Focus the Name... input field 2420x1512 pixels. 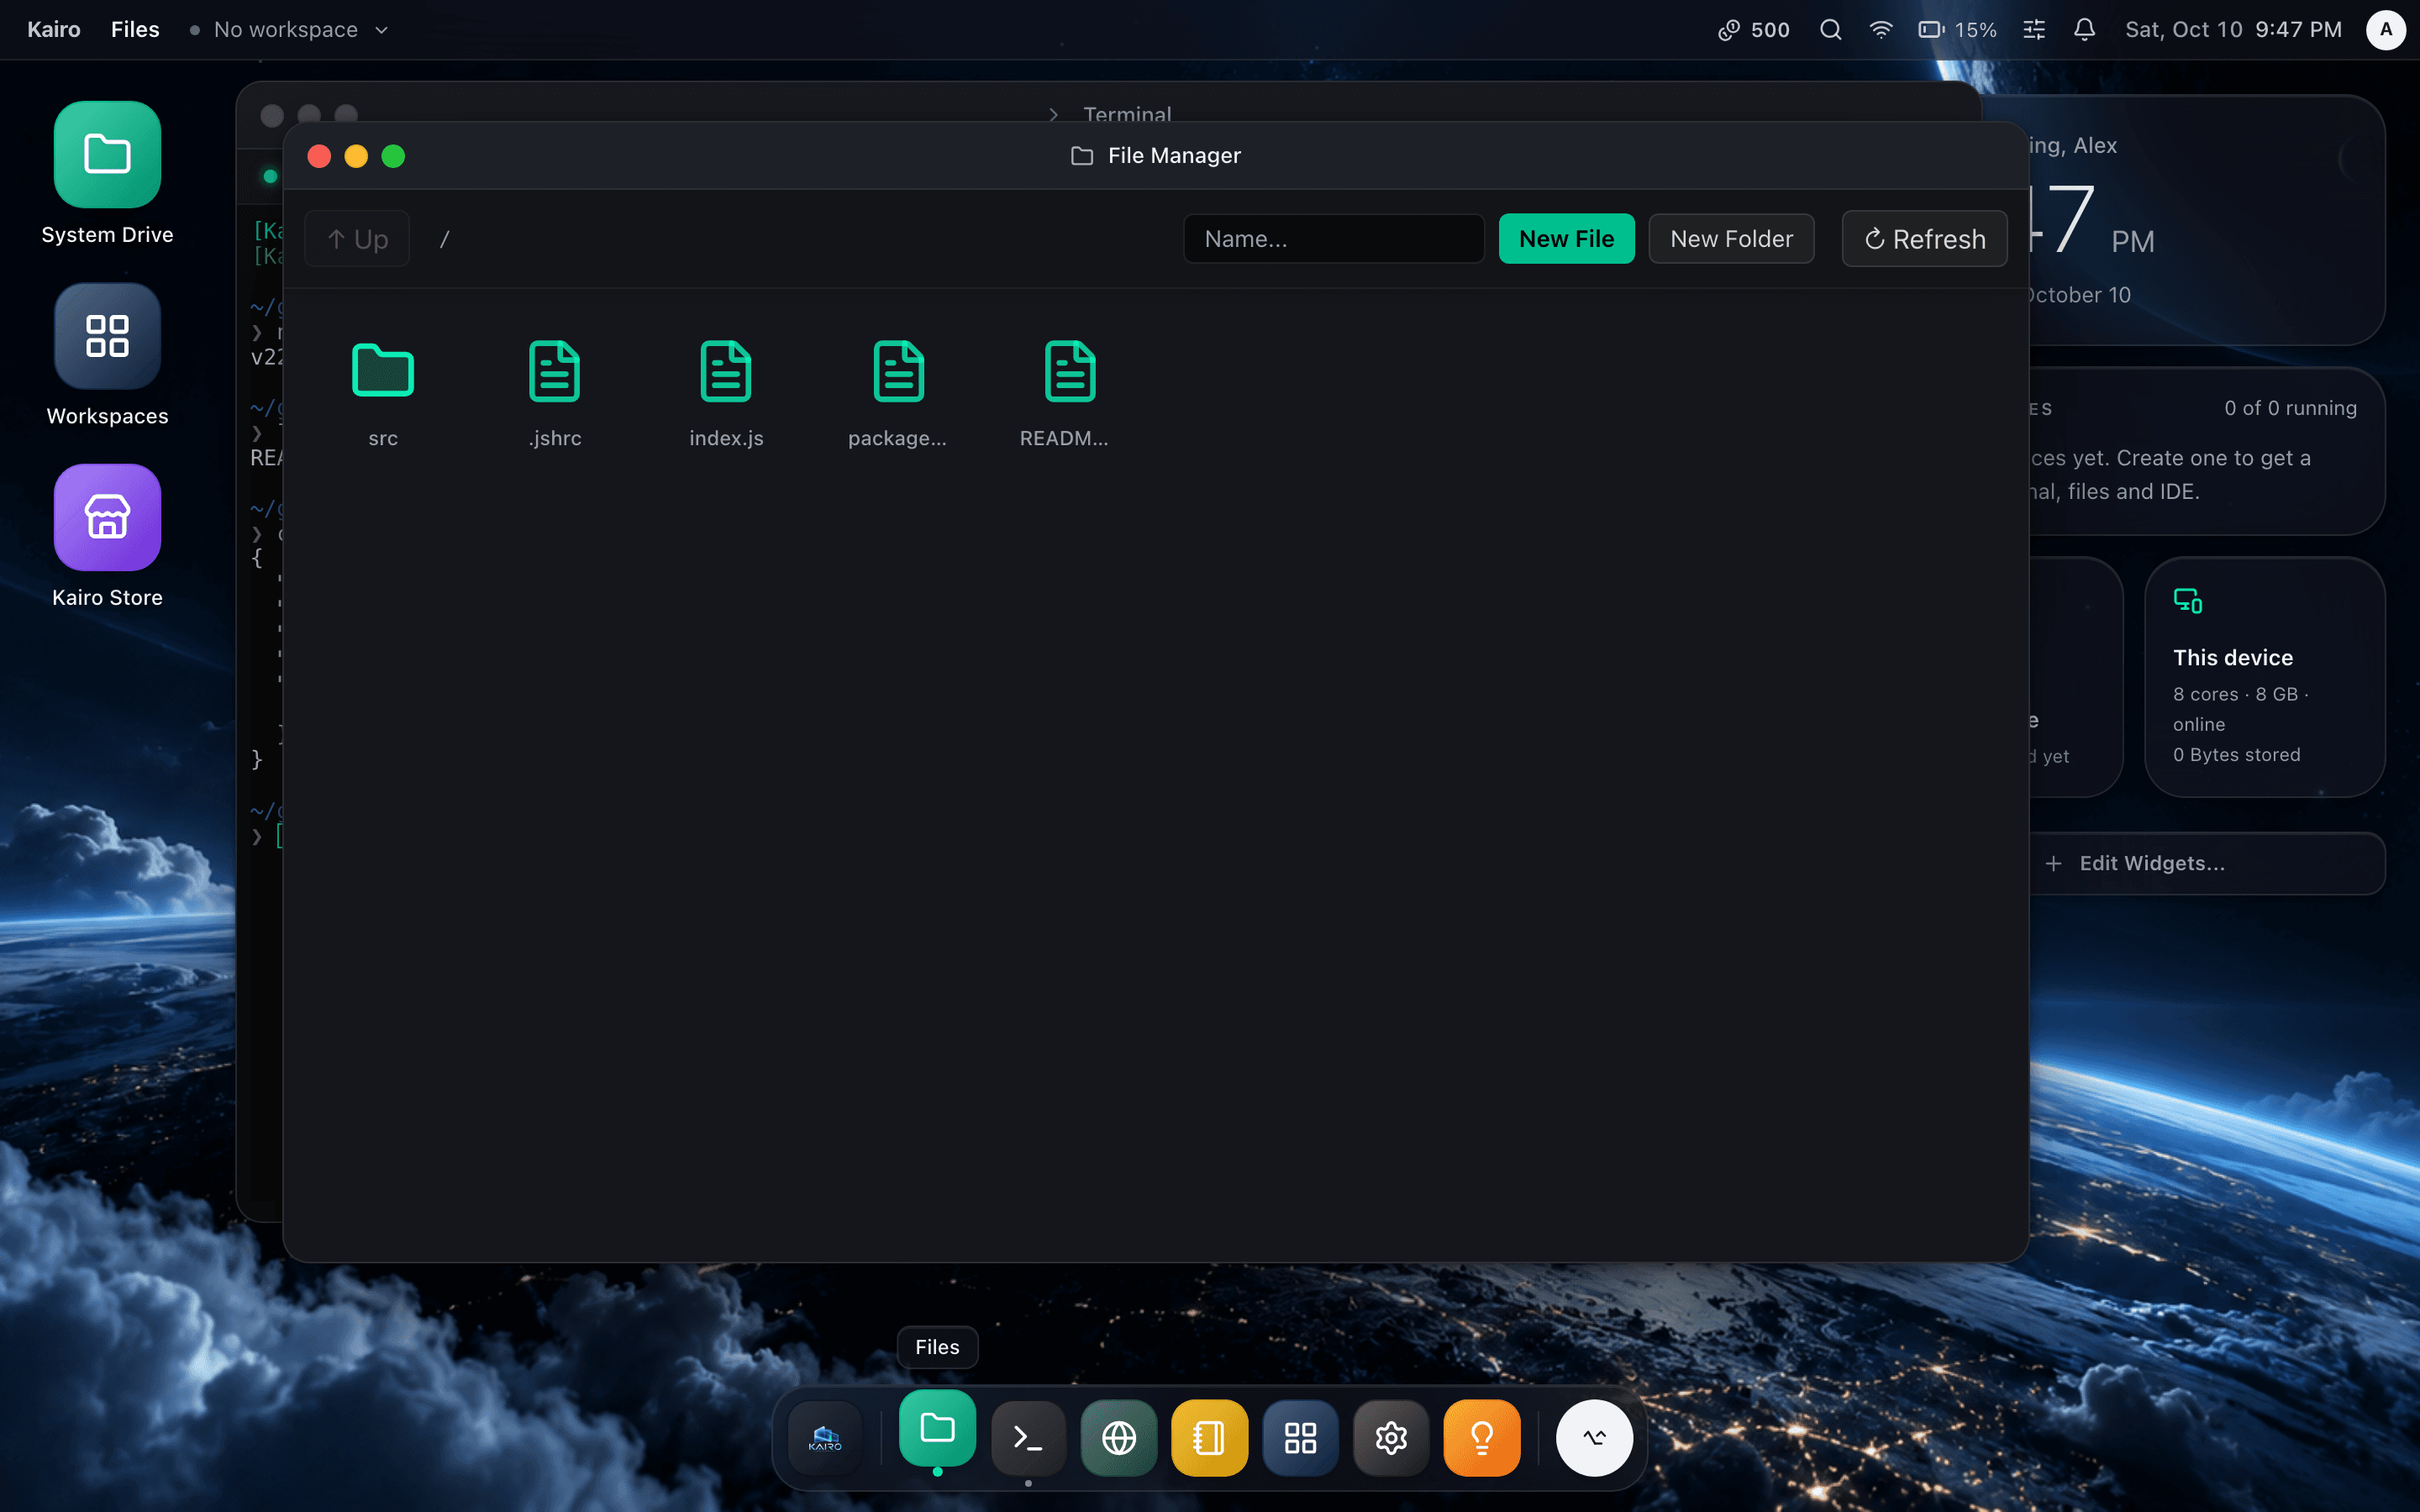1333,238
